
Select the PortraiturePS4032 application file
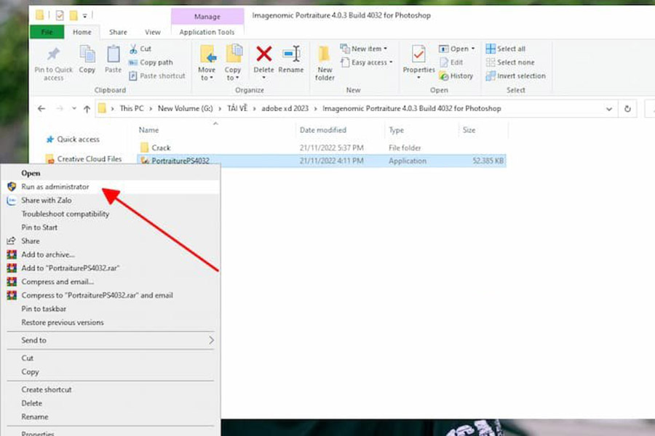322,161
